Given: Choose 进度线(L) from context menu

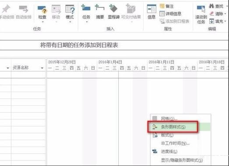Looking at the screenshot, I should tap(180, 152).
